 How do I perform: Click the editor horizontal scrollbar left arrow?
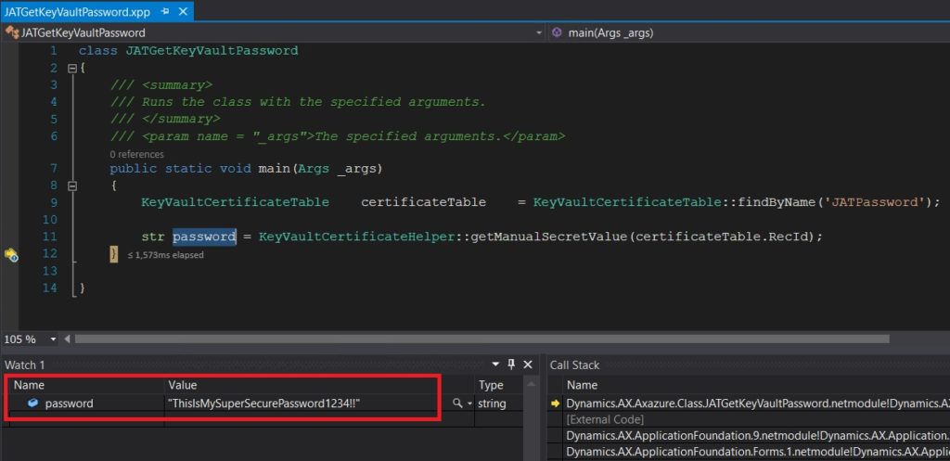67,339
